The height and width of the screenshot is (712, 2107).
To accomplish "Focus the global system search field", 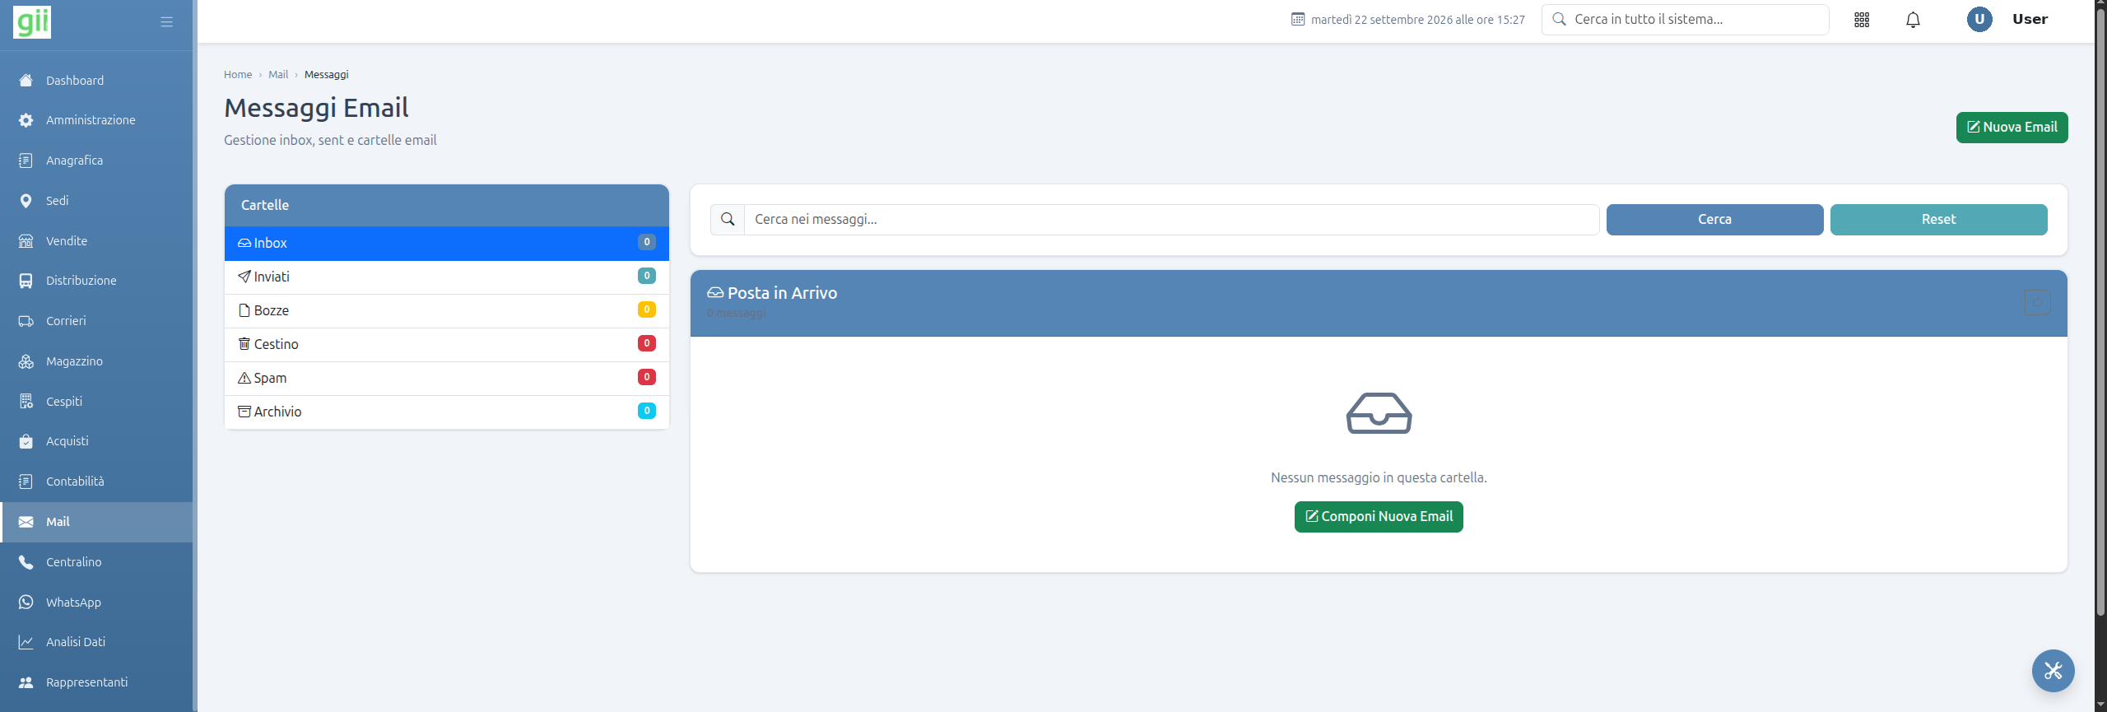I will [1685, 20].
